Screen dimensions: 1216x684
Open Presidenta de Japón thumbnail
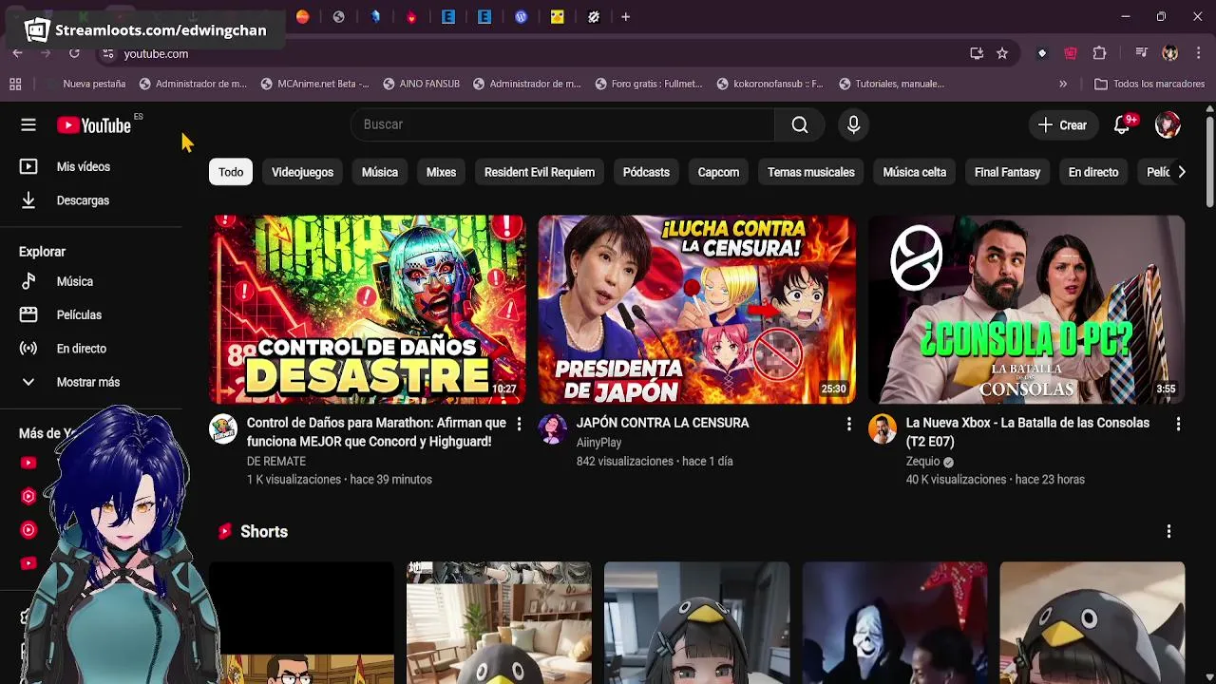(x=696, y=310)
